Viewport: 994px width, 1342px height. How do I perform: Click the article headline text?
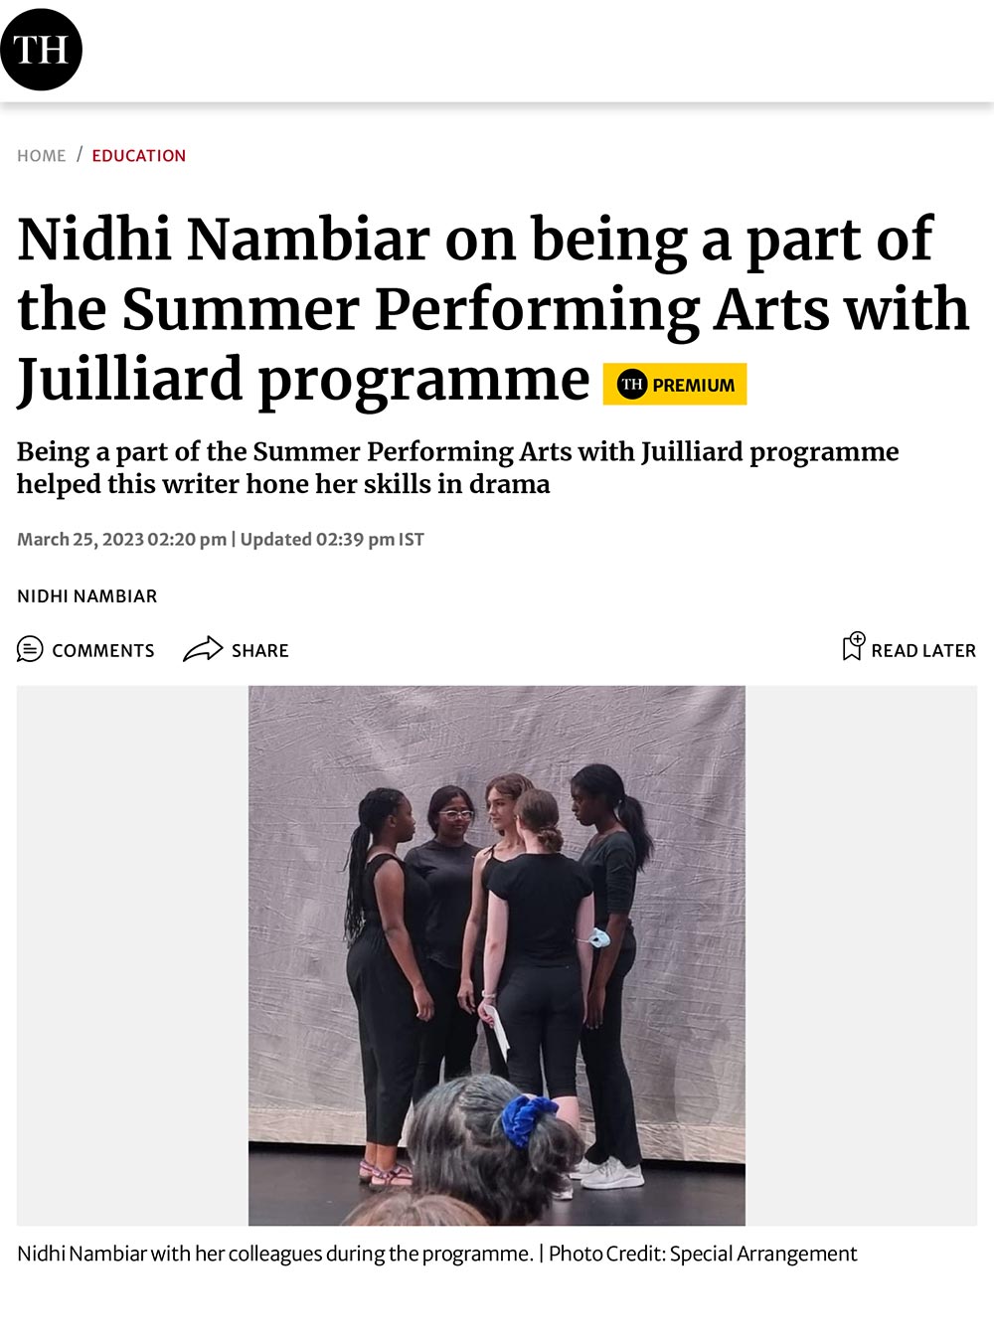(493, 309)
